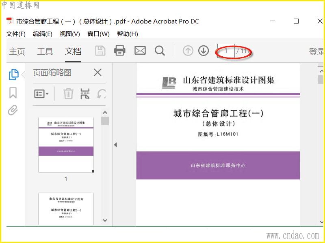Click the PDF file icon in the title bar
Image resolution: width=325 pixels, height=243 pixels.
click(x=10, y=21)
